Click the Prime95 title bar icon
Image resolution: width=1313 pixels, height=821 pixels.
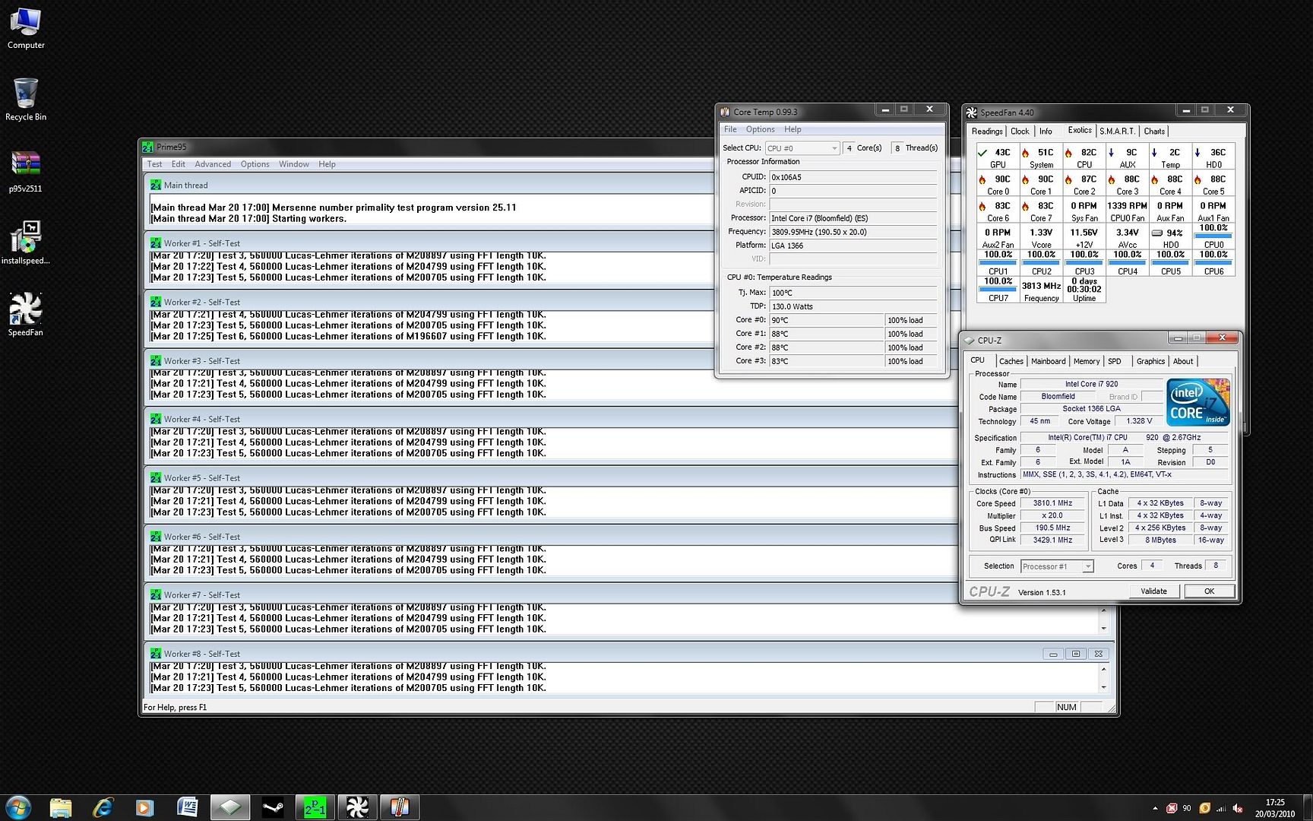[148, 147]
